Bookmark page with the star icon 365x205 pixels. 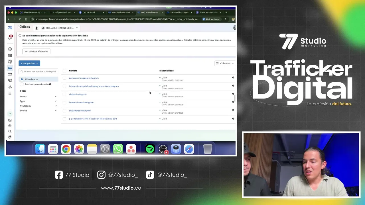[x=225, y=19]
